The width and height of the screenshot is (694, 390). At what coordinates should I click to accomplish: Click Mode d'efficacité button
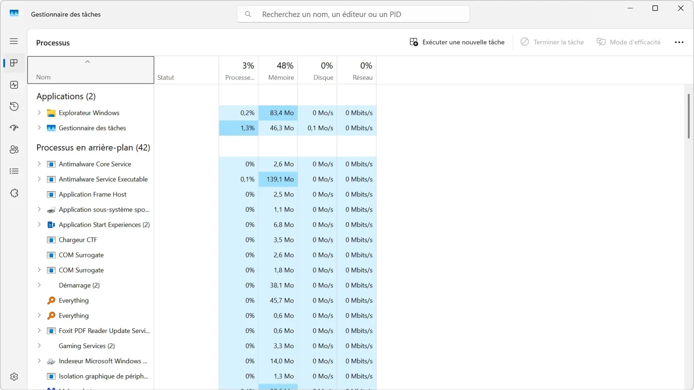pos(629,42)
